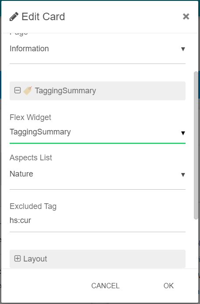Click the Aspects List field label

pos(31,158)
